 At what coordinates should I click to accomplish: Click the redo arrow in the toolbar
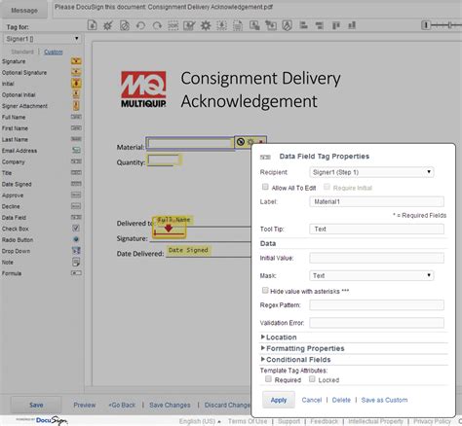click(x=157, y=25)
